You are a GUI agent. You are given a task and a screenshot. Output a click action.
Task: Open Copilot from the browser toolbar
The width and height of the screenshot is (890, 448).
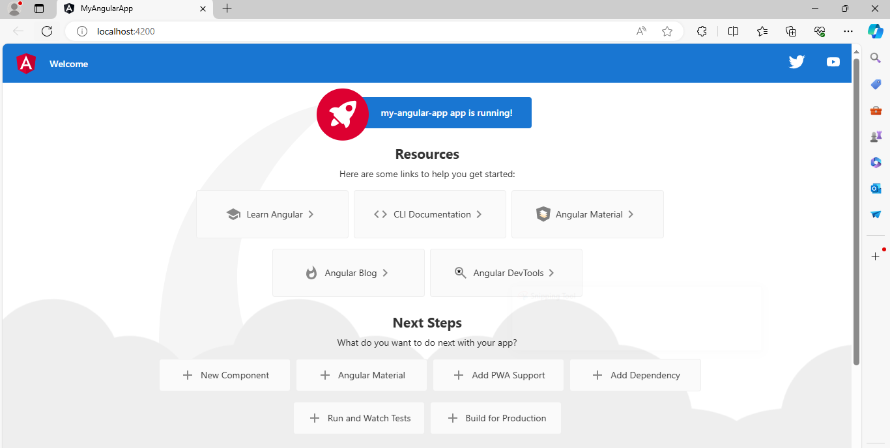[x=875, y=31]
